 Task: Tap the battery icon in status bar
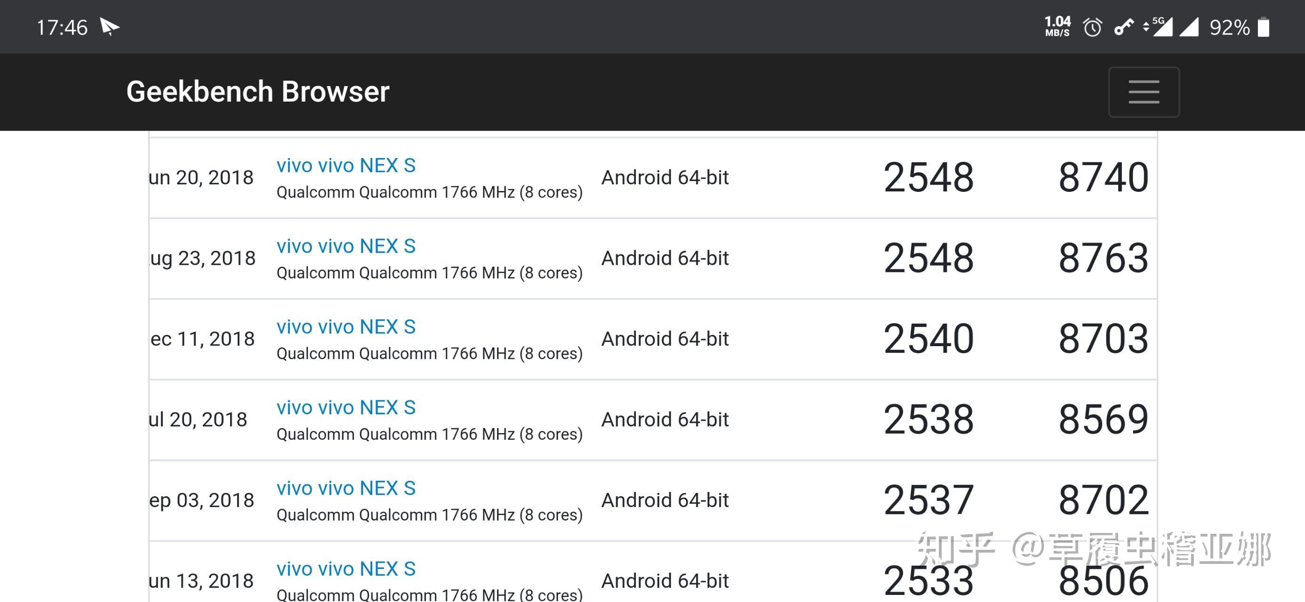1264,27
